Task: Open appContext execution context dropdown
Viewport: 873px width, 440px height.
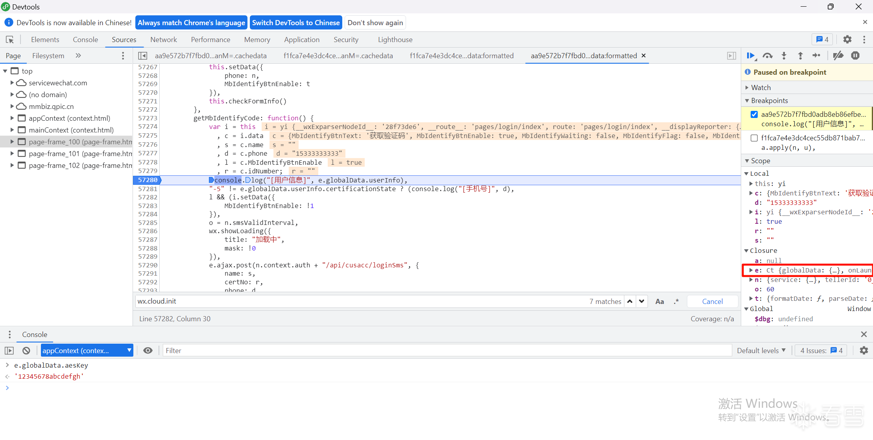Action: tap(87, 350)
